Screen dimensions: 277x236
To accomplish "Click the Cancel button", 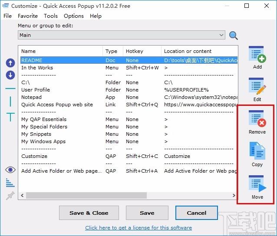I will [x=196, y=213].
